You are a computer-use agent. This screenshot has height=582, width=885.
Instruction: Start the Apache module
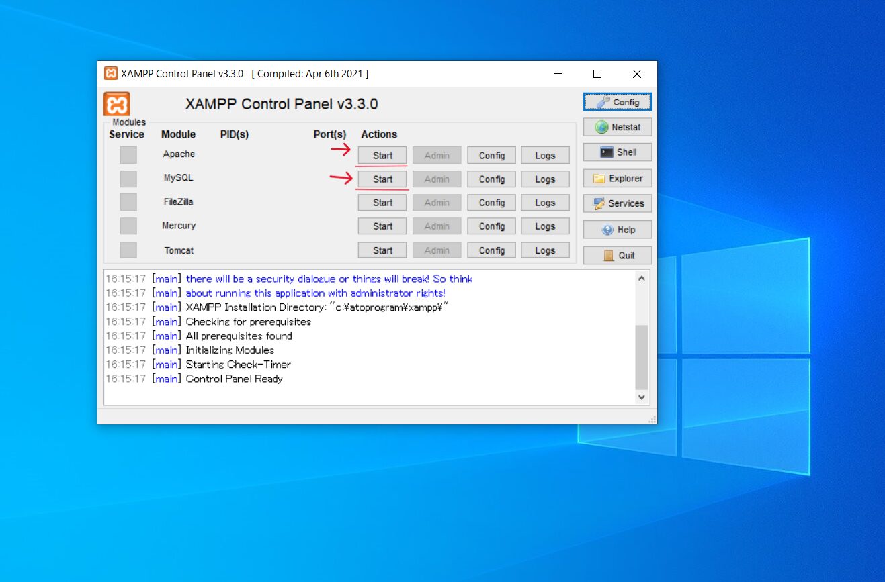click(382, 155)
